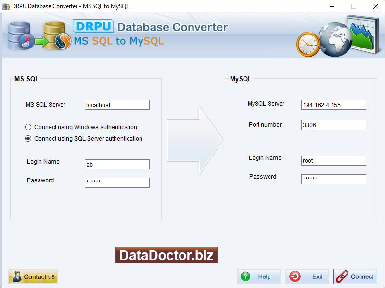
Task: Click the Port number 3306 field
Action: [x=334, y=125]
